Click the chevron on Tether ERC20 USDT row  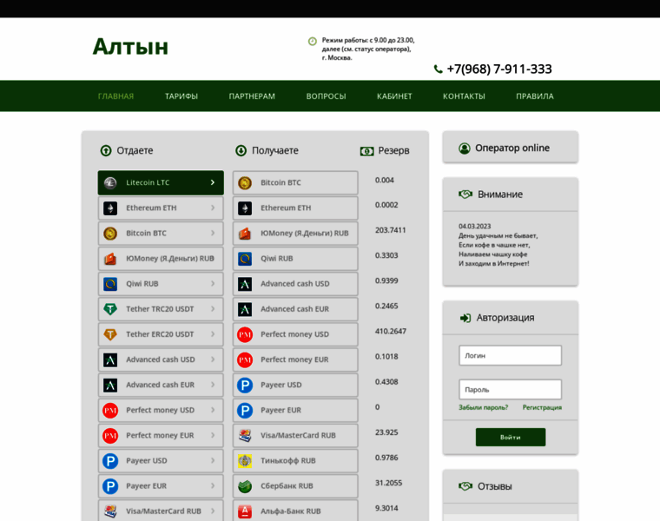[x=213, y=333]
